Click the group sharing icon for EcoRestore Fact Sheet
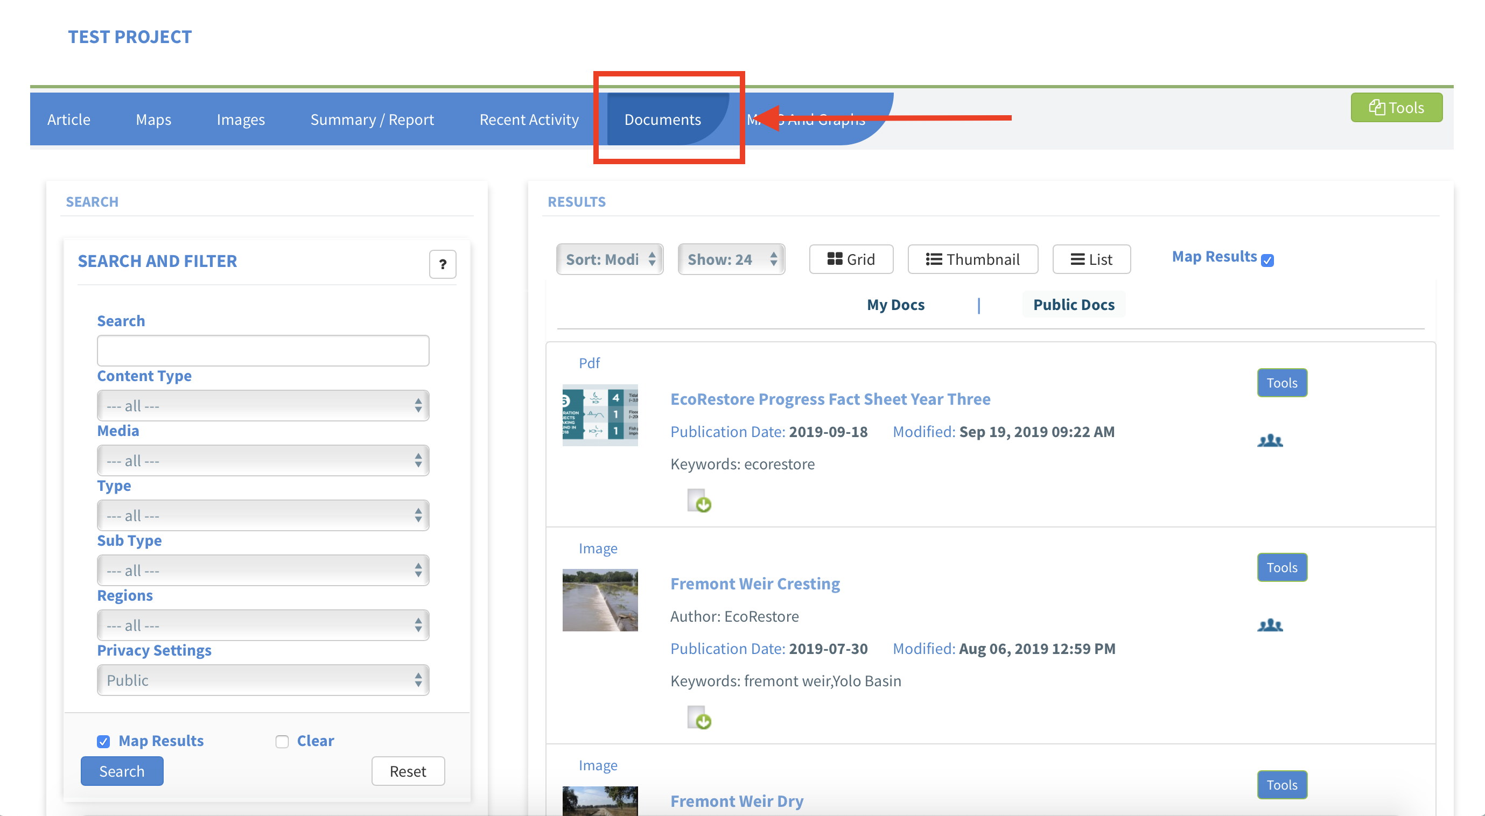Viewport: 1485px width, 816px height. 1270,441
